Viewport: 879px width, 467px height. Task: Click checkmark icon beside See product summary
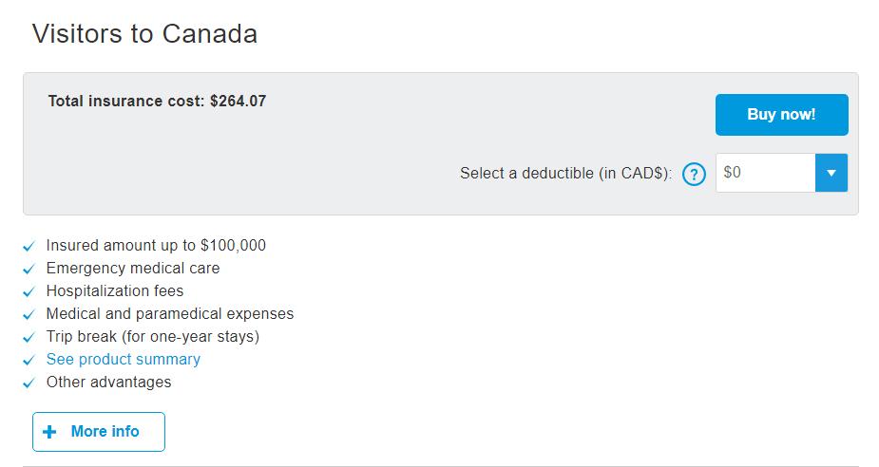point(29,361)
